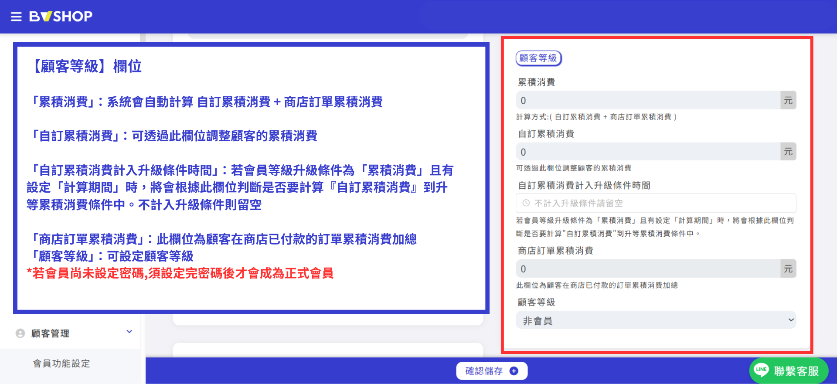Click the BVSHOP logo
The width and height of the screenshot is (837, 384).
[x=61, y=17]
